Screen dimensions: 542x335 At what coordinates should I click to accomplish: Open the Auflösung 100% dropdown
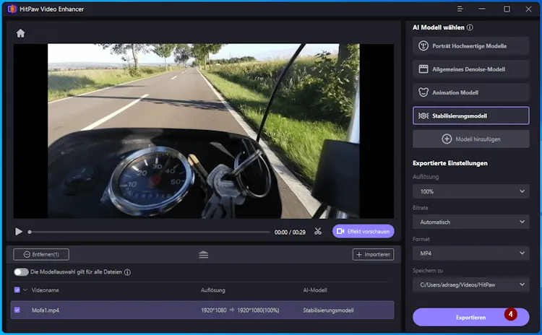click(470, 191)
